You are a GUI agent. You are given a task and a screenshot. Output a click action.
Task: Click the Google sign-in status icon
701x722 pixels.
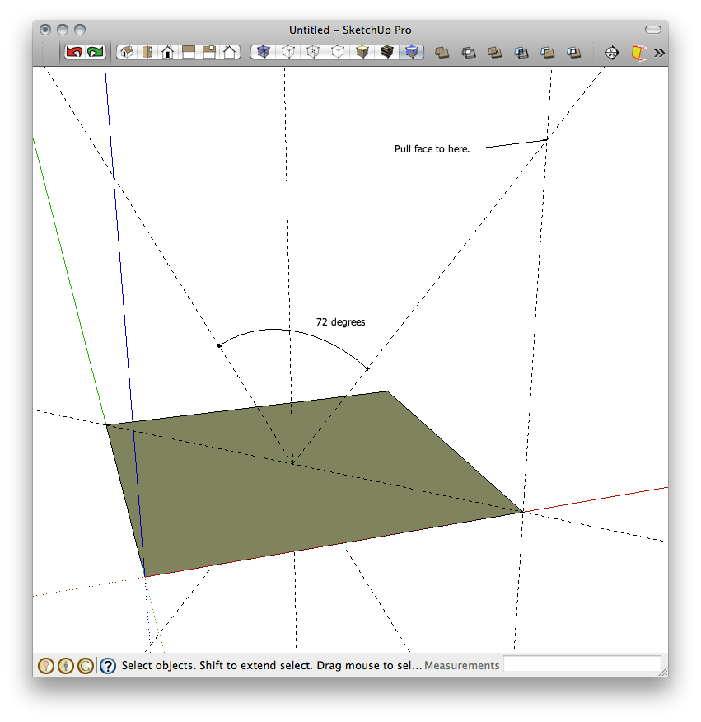86,666
